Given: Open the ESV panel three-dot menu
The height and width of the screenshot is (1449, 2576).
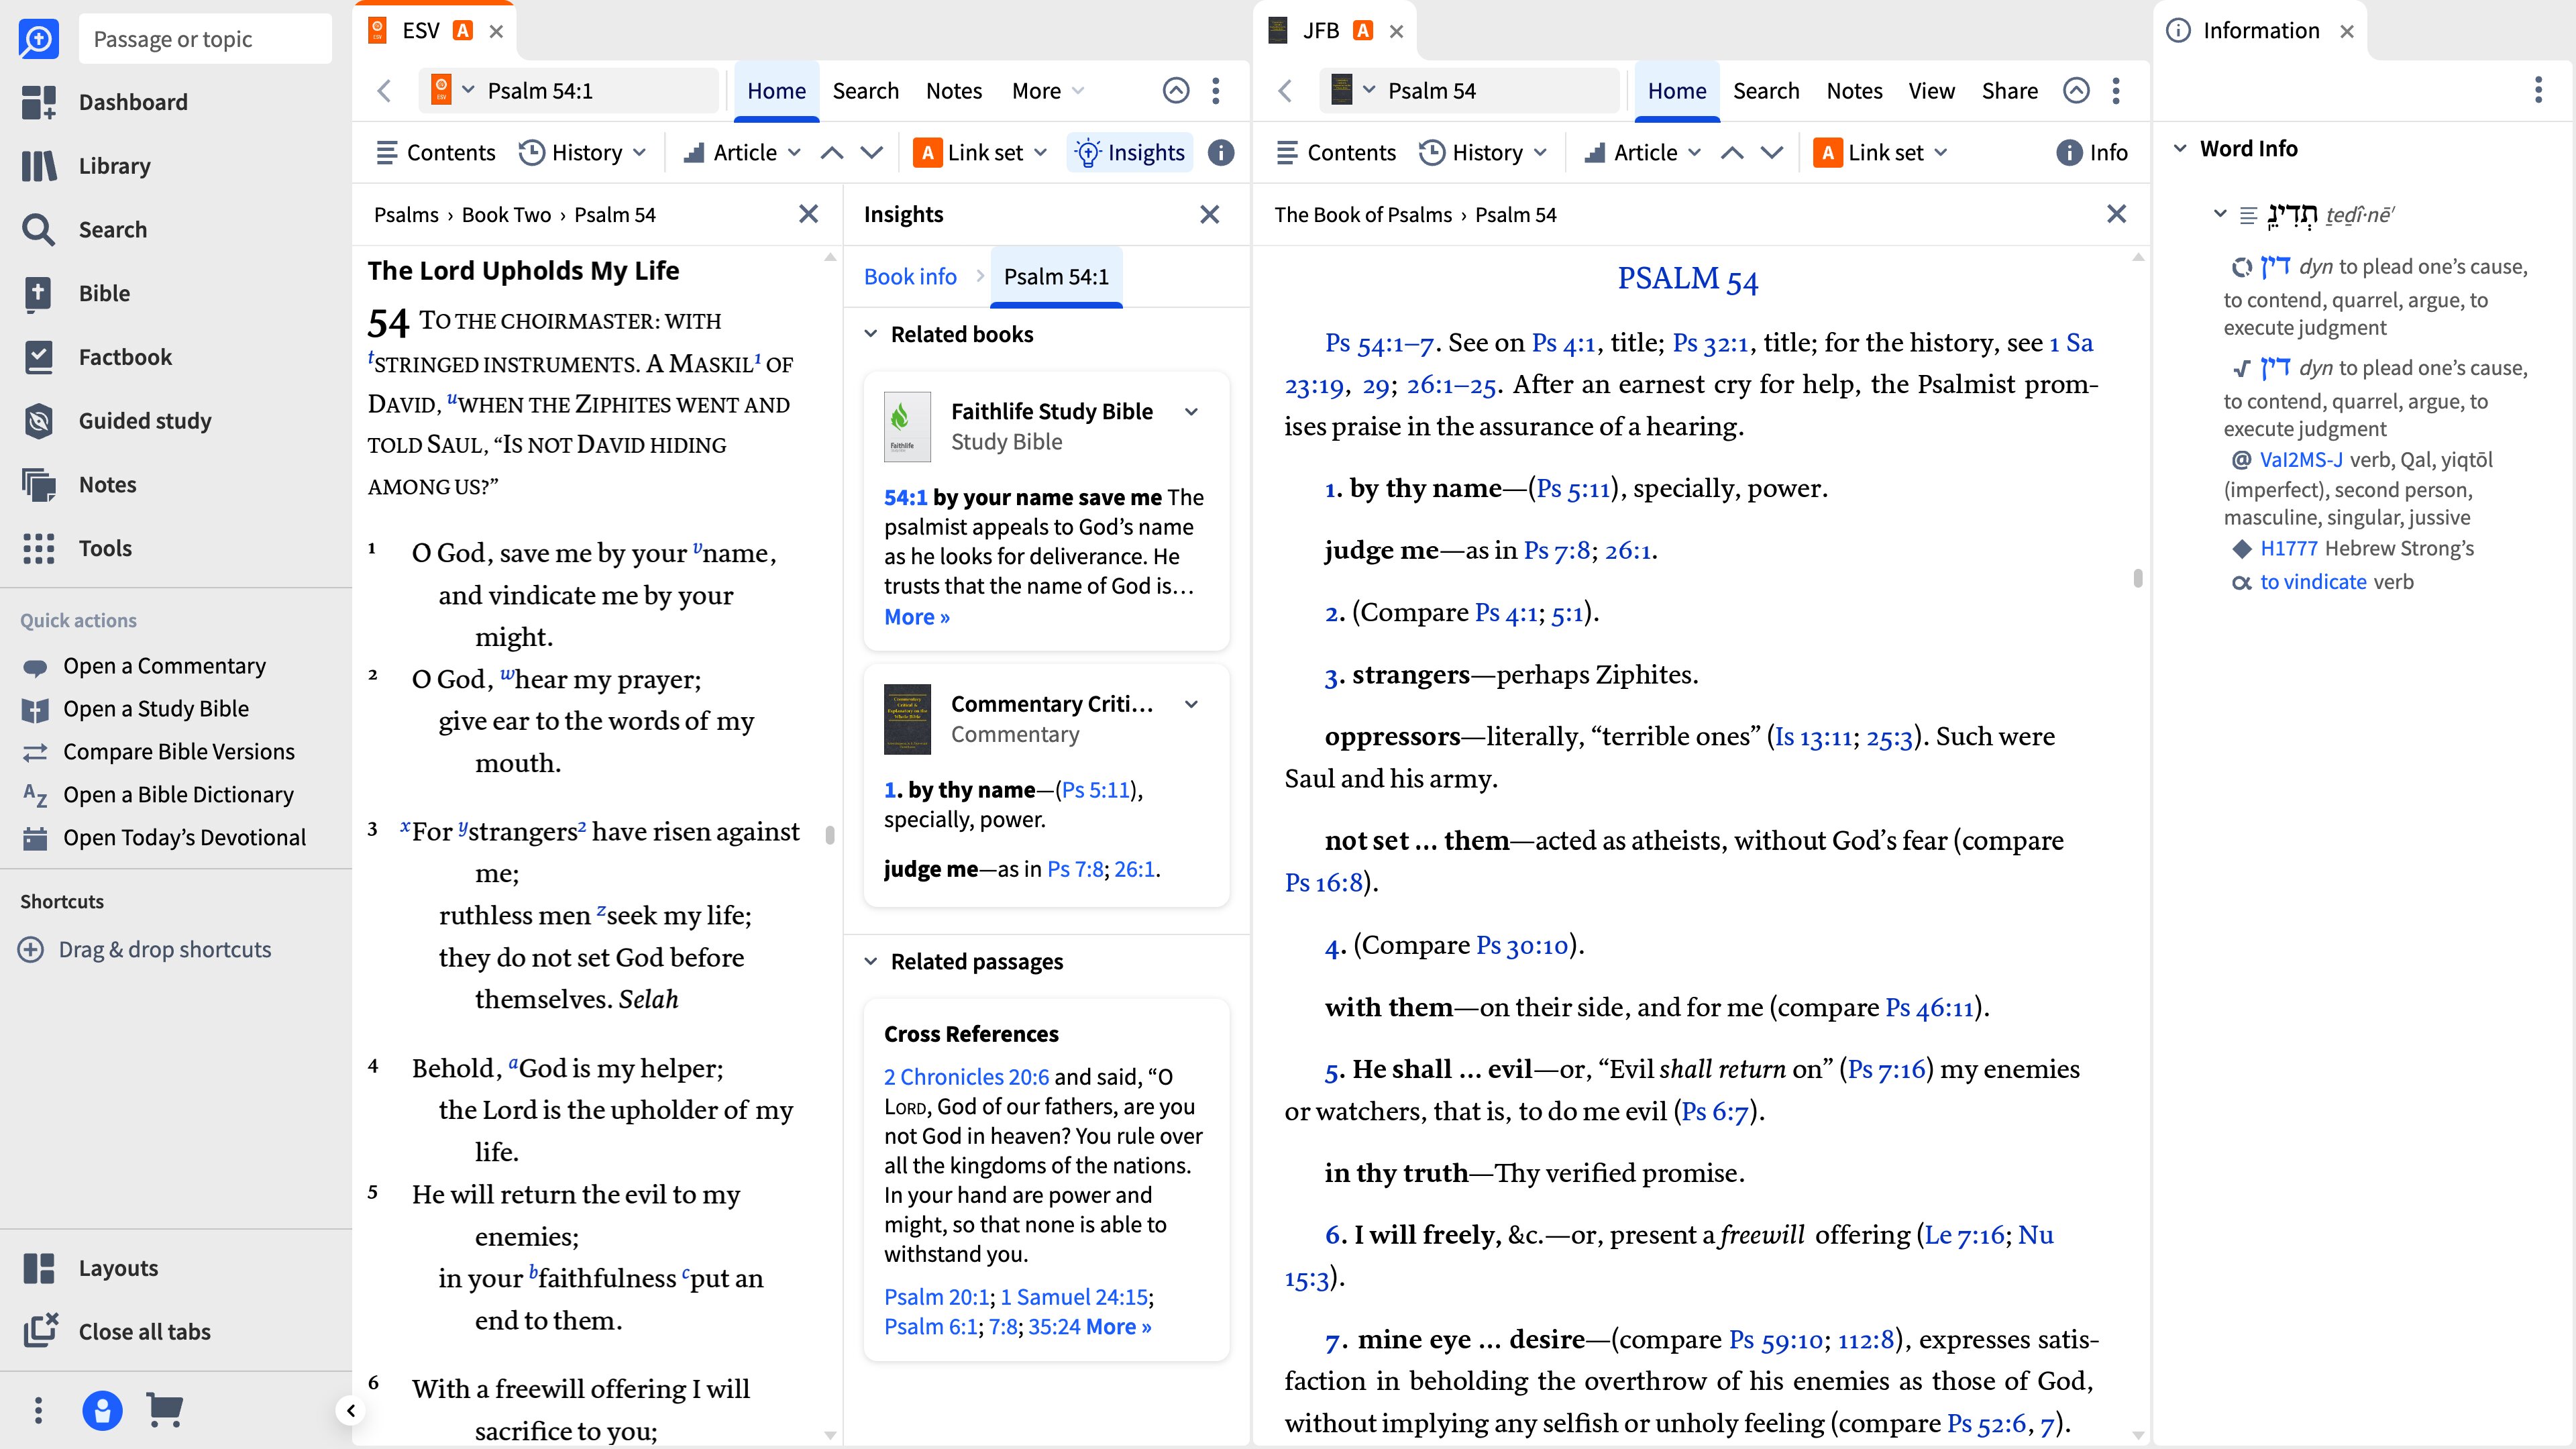Looking at the screenshot, I should pos(1216,91).
